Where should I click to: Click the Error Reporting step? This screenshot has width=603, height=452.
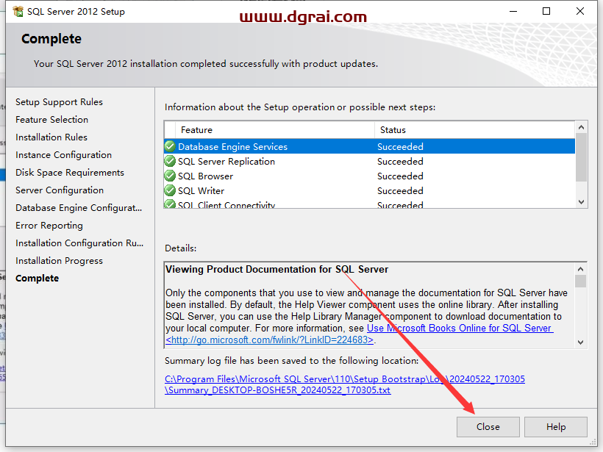pyautogui.click(x=49, y=226)
